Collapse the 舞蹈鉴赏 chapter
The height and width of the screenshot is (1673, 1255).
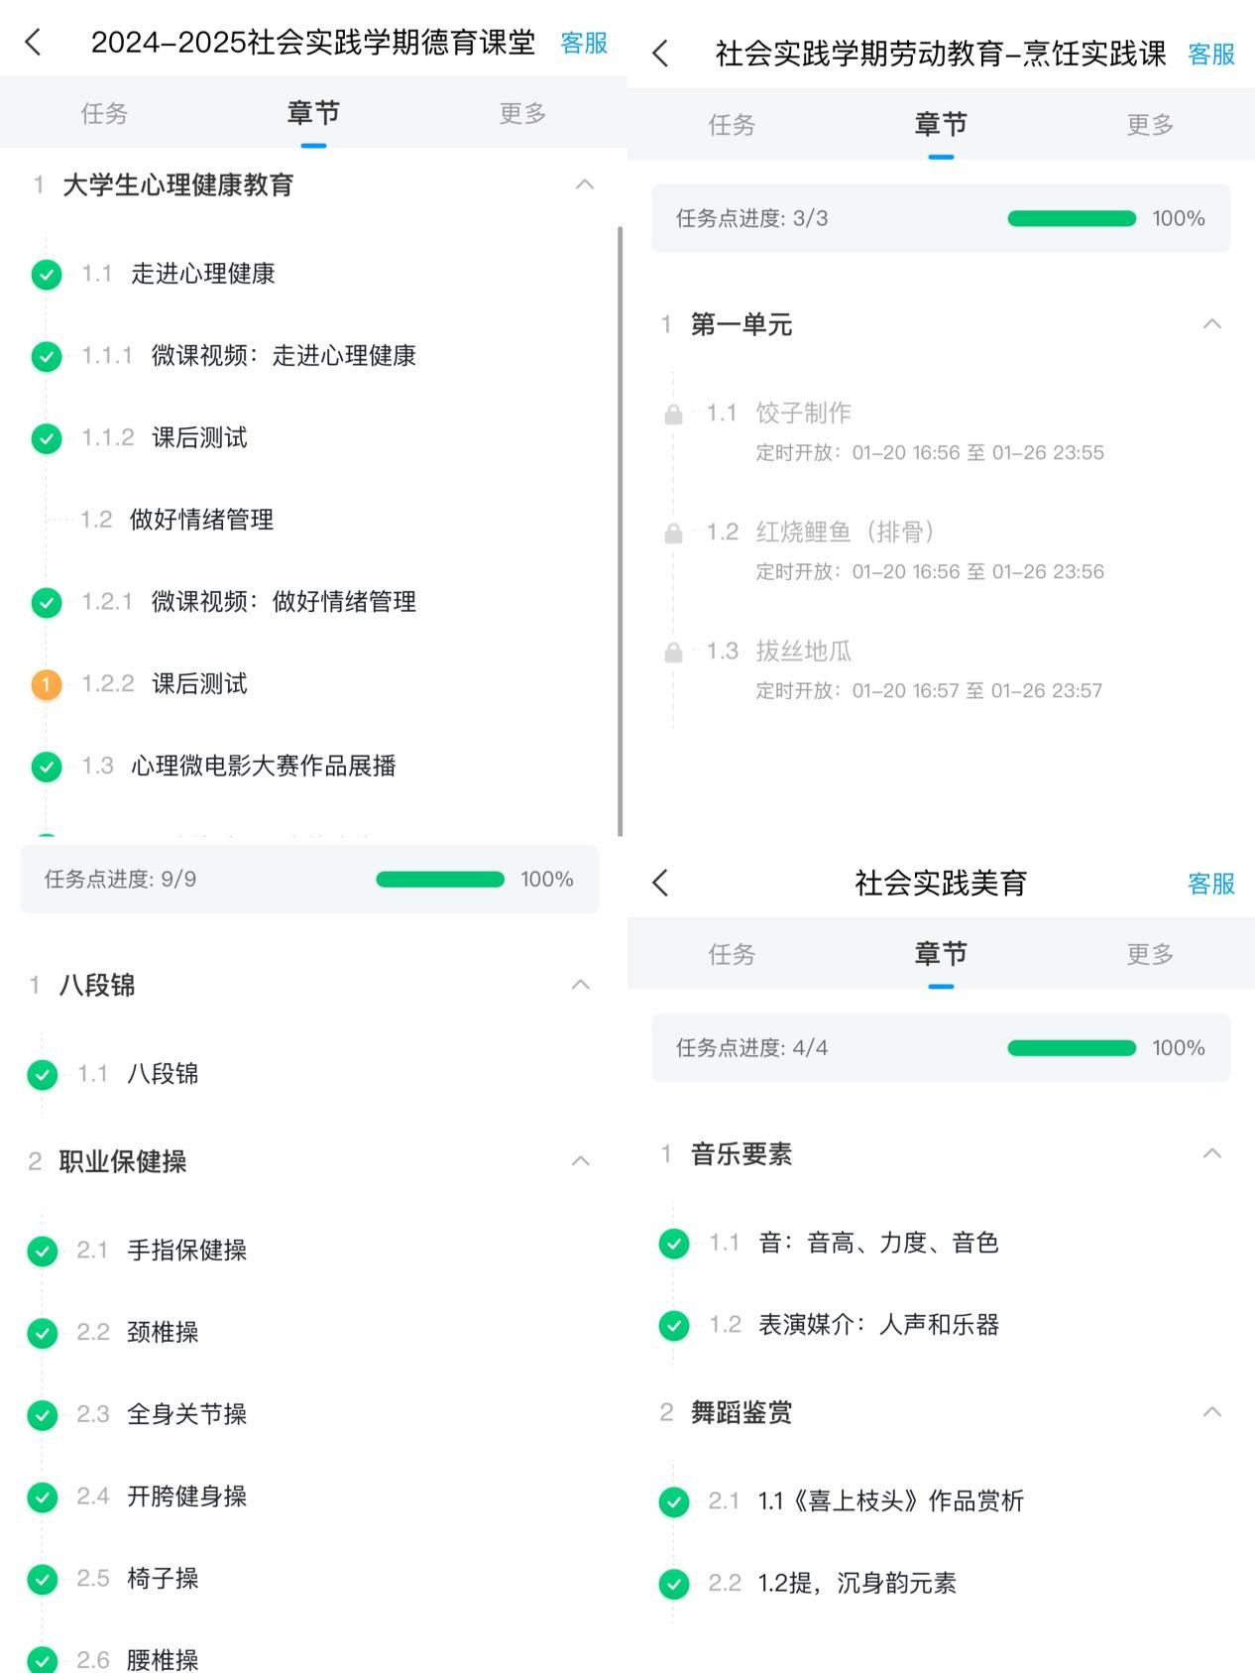coord(1211,1411)
